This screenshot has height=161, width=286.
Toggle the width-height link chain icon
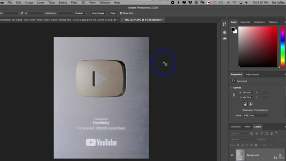234,95
